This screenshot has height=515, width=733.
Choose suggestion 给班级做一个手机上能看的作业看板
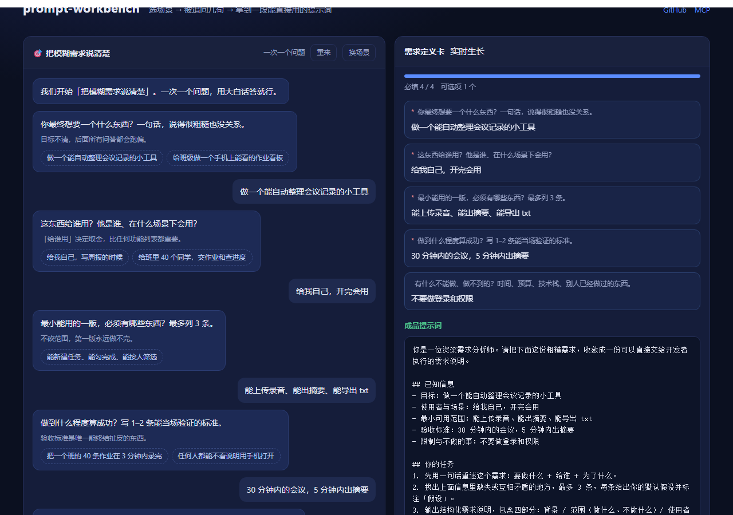coord(228,158)
